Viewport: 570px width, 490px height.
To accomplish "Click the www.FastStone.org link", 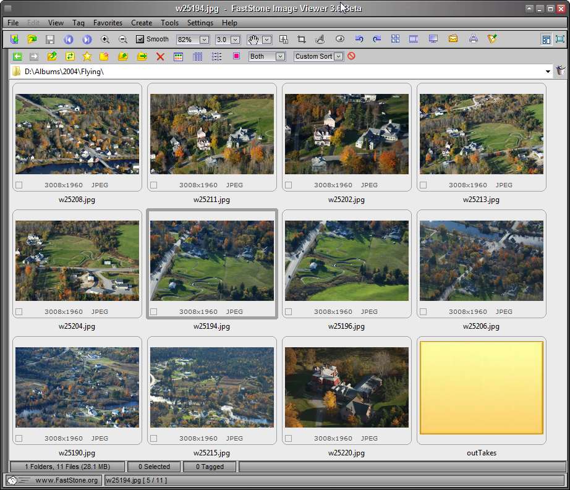I will tap(67, 480).
